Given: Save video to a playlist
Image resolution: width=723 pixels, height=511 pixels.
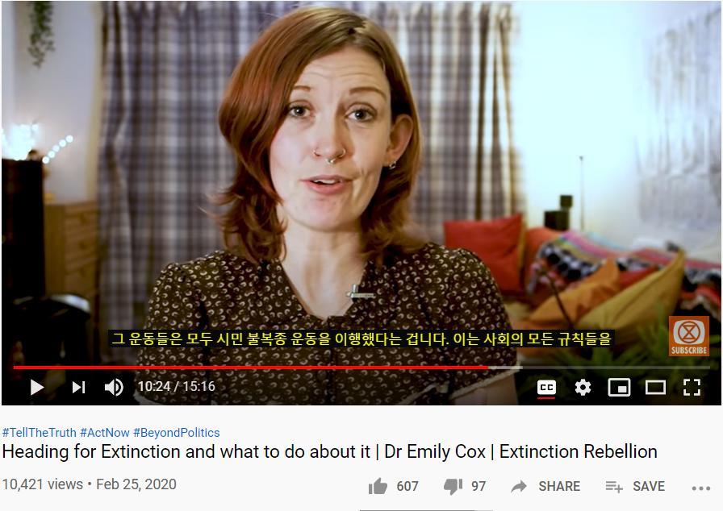Looking at the screenshot, I should pyautogui.click(x=635, y=486).
